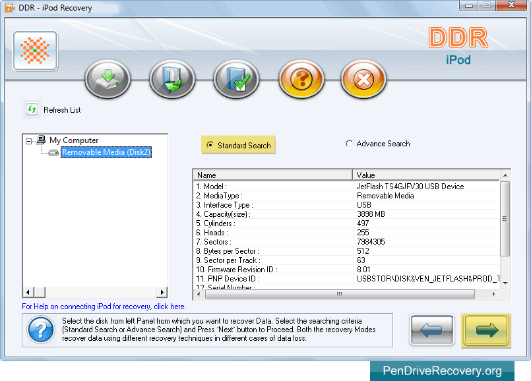Proceed with the green Next arrow button
Screen dimensions: 531x381
point(485,331)
